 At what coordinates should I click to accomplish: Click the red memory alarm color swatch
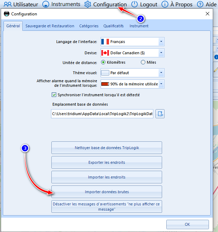(x=105, y=84)
